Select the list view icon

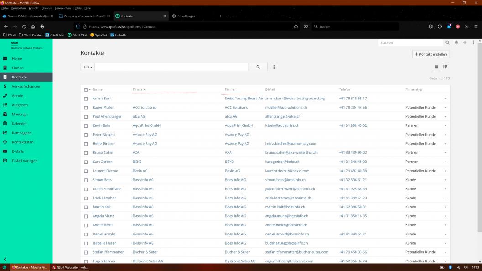[436, 67]
